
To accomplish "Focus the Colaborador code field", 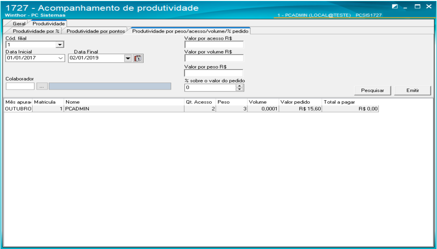I will click(x=20, y=86).
